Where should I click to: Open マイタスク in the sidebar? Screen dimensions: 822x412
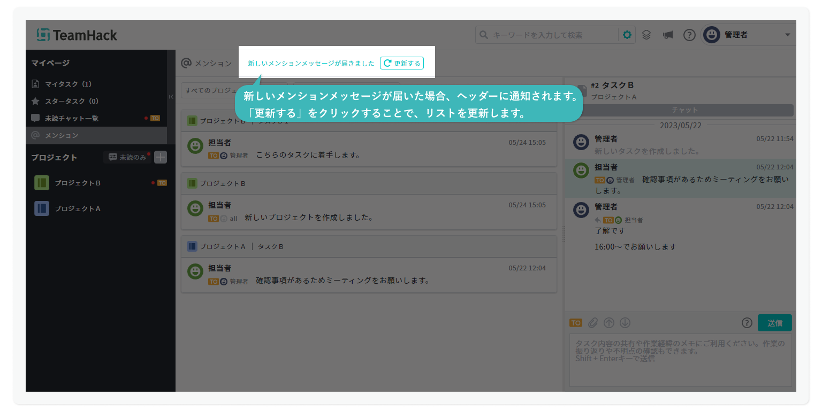pos(68,84)
